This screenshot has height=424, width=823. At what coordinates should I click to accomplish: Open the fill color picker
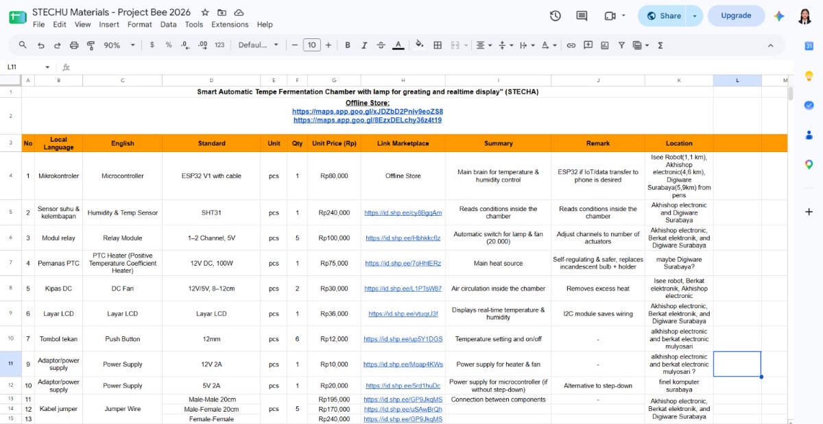point(420,45)
